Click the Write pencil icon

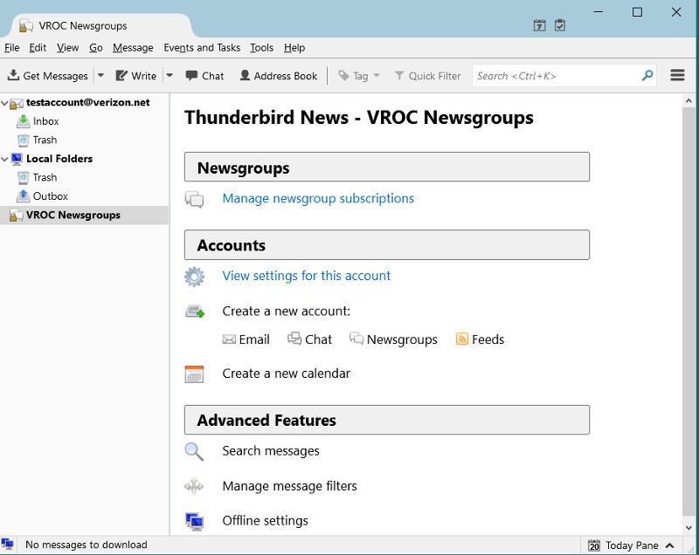pos(121,75)
